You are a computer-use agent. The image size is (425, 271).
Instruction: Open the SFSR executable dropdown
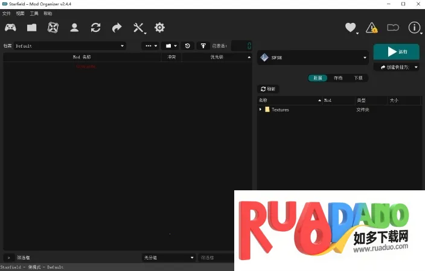pyautogui.click(x=313, y=58)
